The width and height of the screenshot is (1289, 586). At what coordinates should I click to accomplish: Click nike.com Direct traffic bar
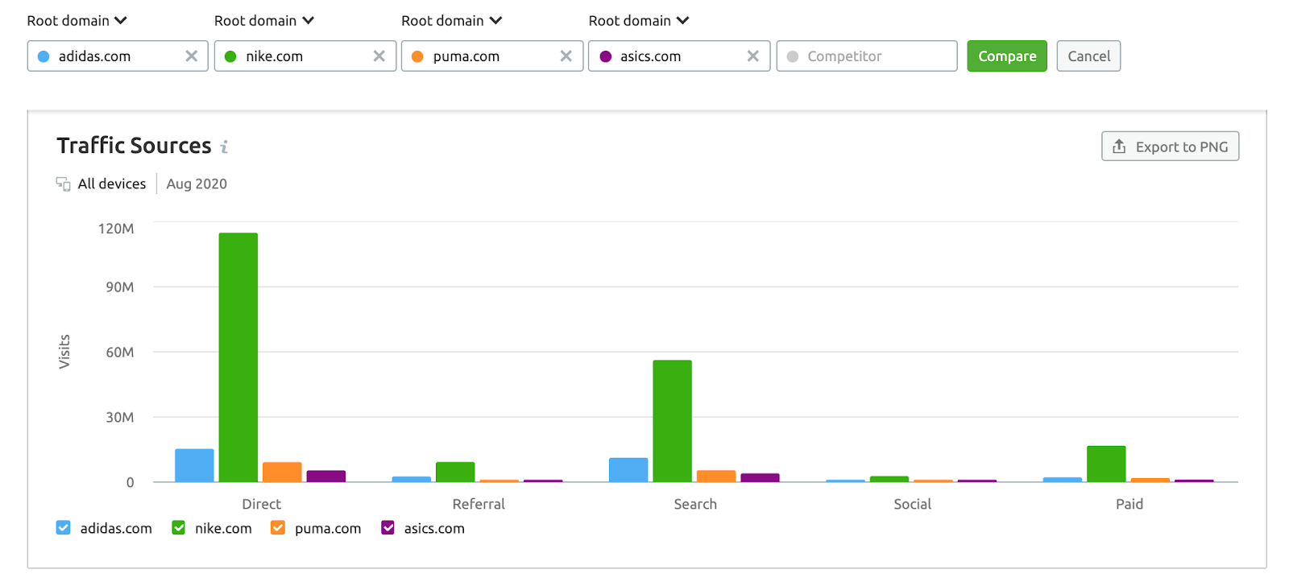click(x=238, y=357)
